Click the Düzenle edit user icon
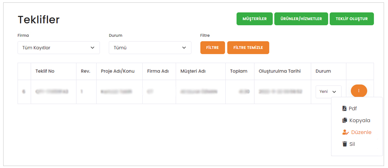 pyautogui.click(x=345, y=132)
